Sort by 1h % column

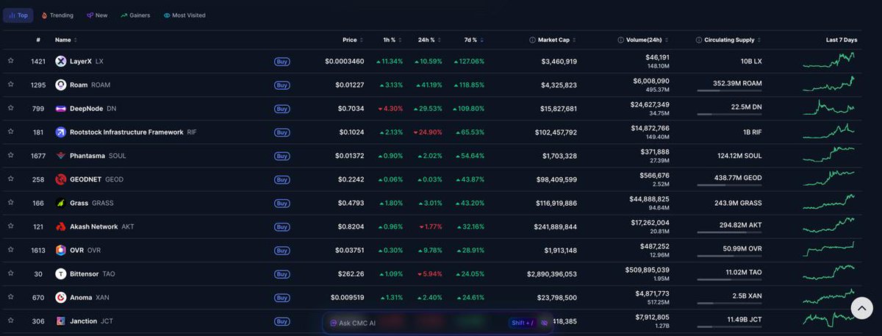coord(392,40)
